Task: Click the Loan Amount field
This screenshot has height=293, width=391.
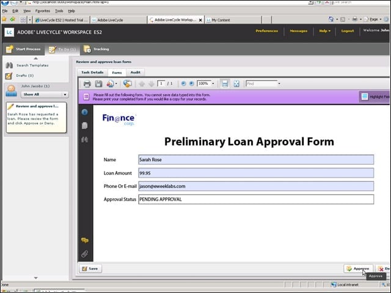Action: coord(256,173)
